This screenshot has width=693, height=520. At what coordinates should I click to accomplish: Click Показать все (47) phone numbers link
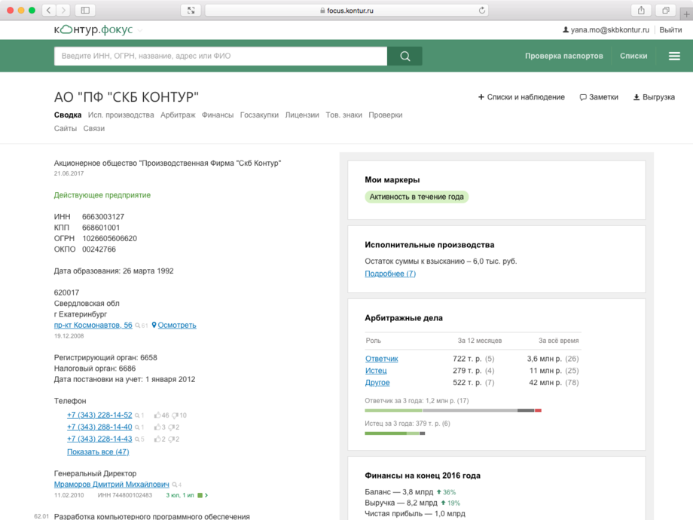point(98,451)
